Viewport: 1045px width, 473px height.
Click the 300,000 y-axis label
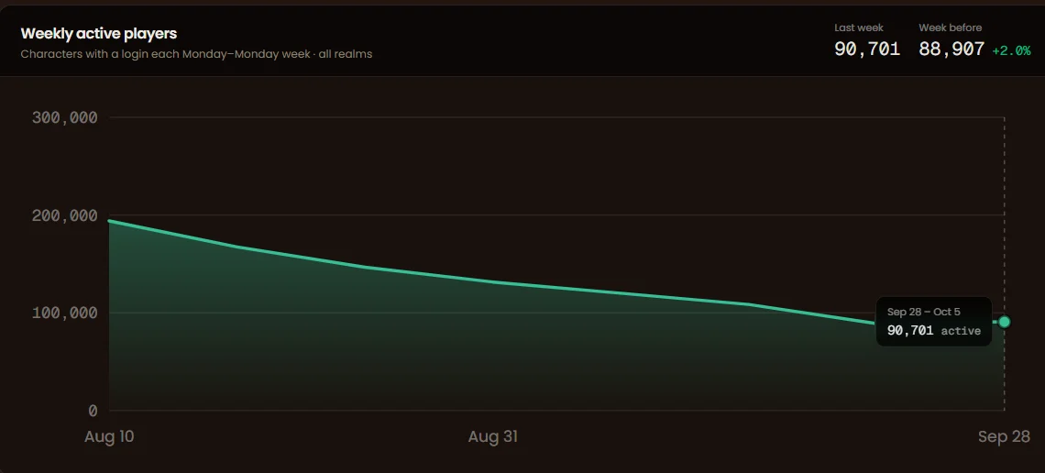coord(65,118)
